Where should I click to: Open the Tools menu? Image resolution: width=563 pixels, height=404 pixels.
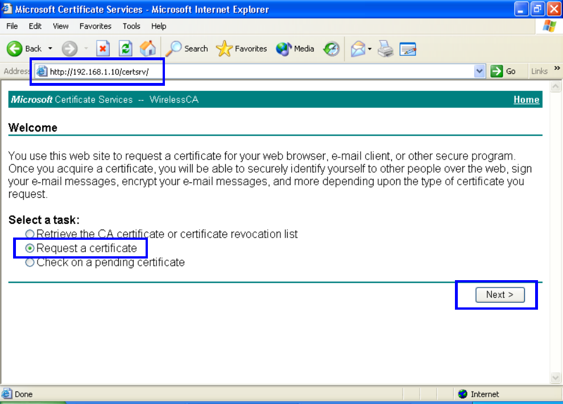coord(131,26)
